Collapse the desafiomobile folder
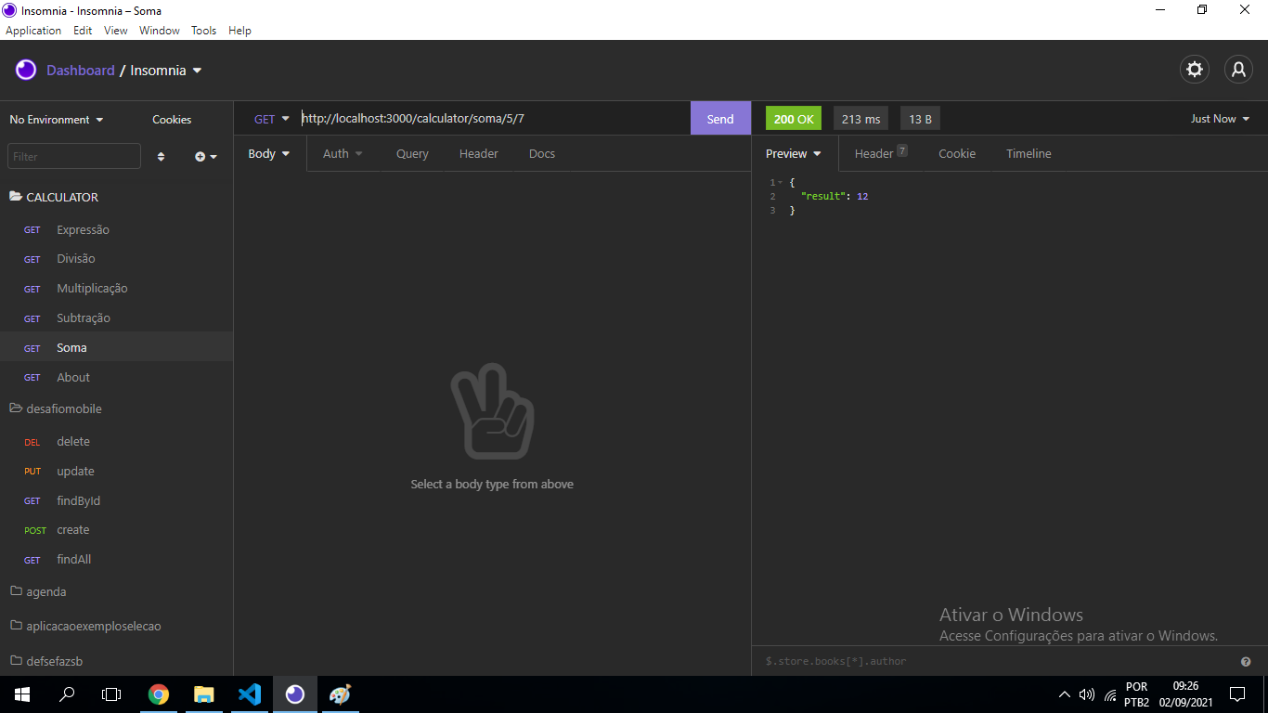This screenshot has height=713, width=1268. tap(56, 408)
